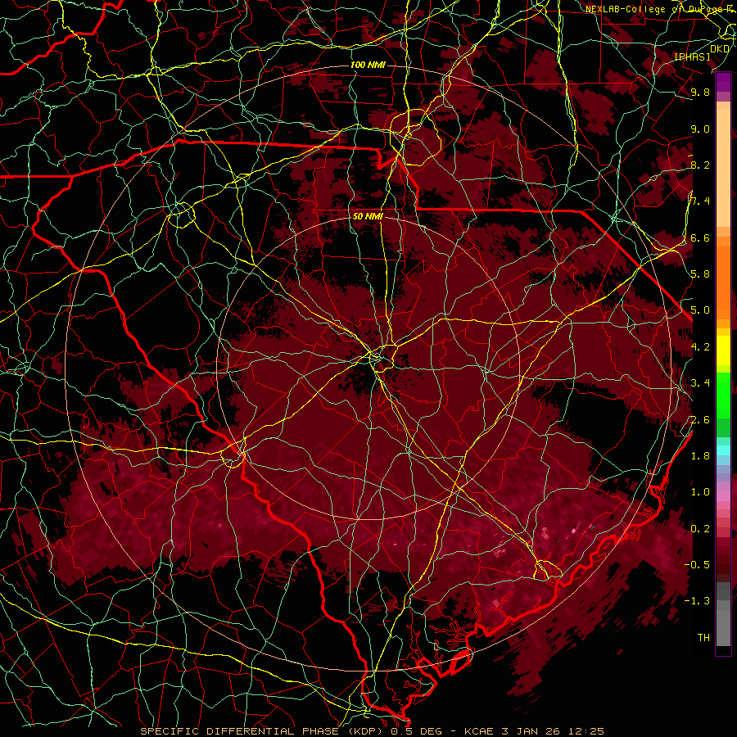Click the 9.0 value on color scale
Image resolution: width=737 pixels, height=737 pixels.
point(700,129)
